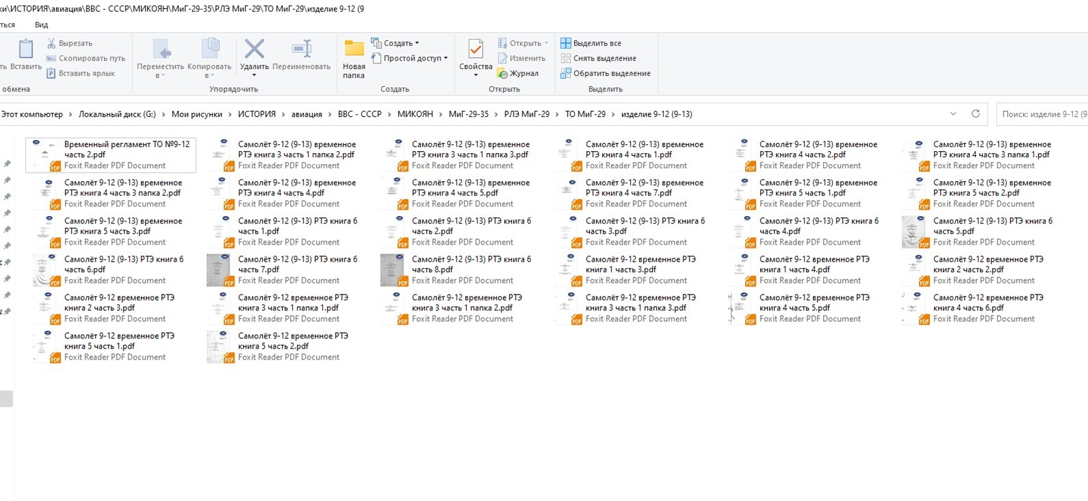This screenshot has width=1088, height=501.
Task: Open the Создать dropdown in the ribbon
Action: [396, 43]
